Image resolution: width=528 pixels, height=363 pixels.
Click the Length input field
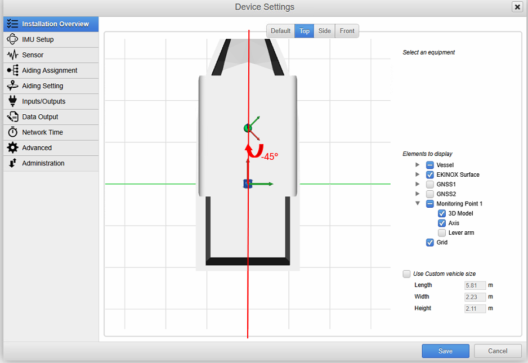pos(475,285)
